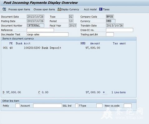Click the Acct column header

27,43
